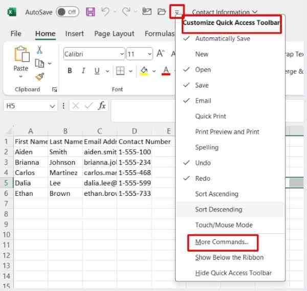
Task: Toggle Underline formatting
Action: point(97,71)
